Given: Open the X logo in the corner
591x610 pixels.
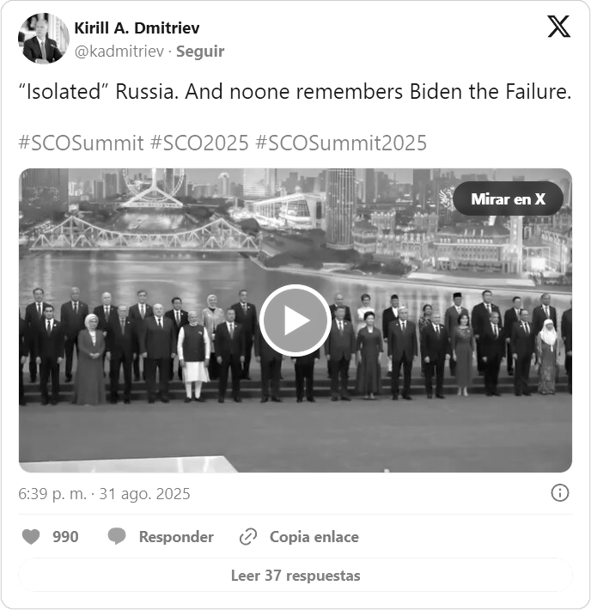Looking at the screenshot, I should 558,27.
